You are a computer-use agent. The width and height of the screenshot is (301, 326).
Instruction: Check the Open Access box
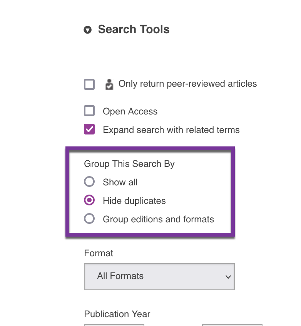89,111
